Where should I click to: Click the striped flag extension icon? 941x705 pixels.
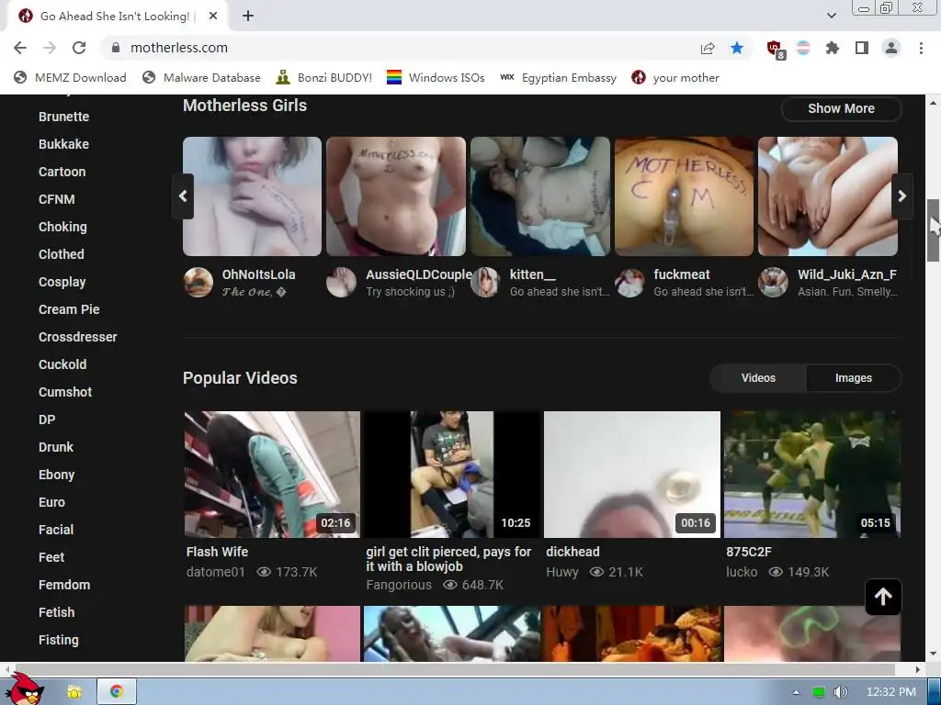click(803, 48)
